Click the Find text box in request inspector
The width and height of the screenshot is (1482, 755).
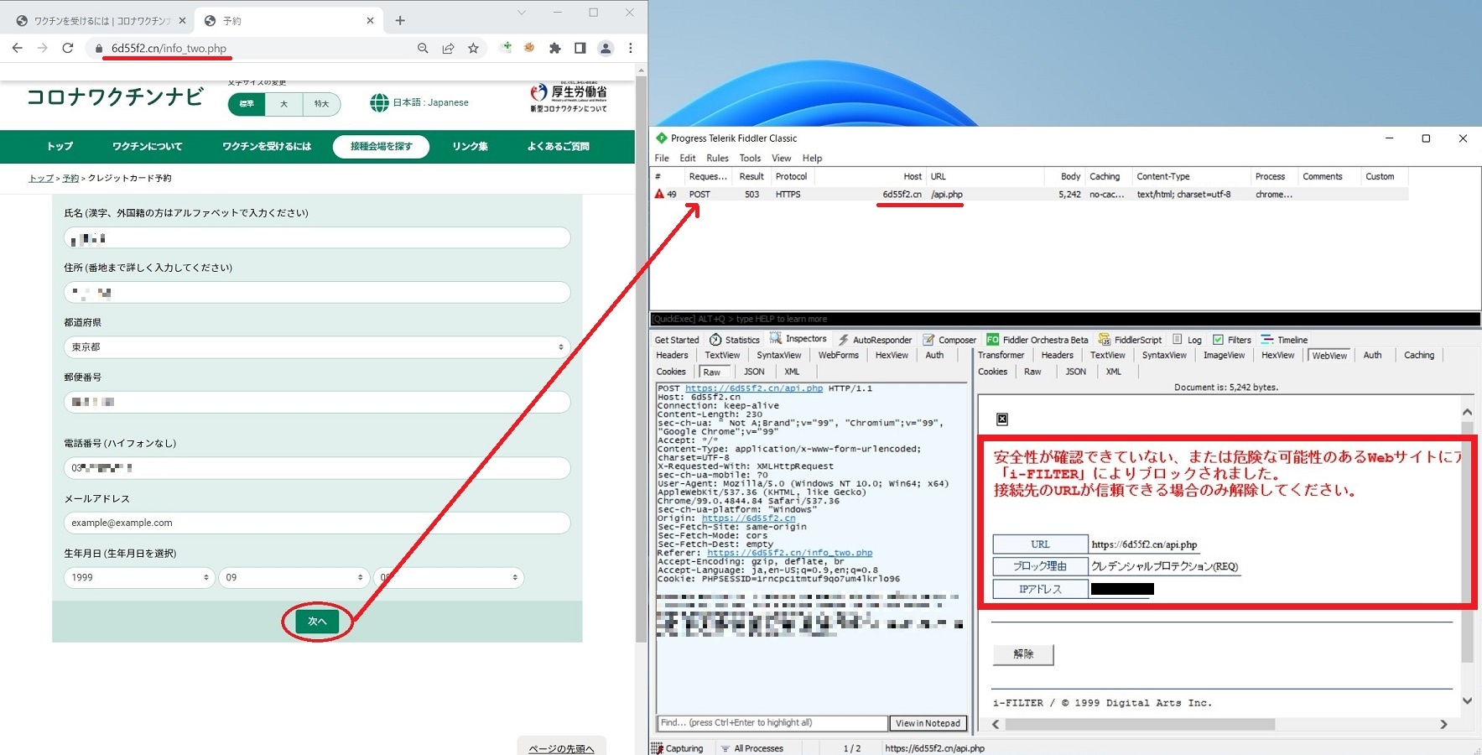click(x=772, y=723)
